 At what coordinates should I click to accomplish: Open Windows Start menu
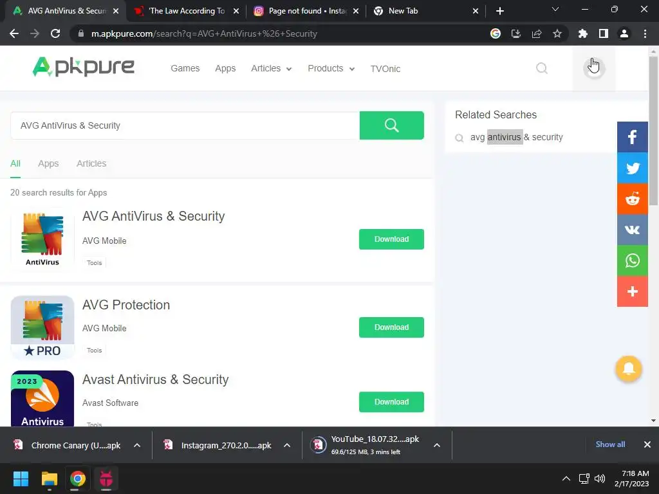(21, 479)
